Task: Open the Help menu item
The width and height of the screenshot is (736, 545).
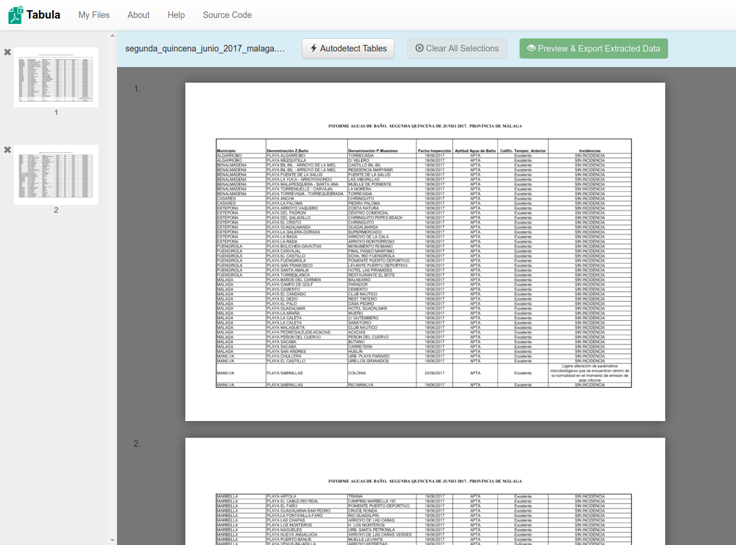Action: pos(176,14)
